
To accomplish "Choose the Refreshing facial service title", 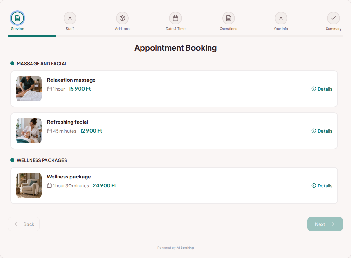I will (67, 122).
